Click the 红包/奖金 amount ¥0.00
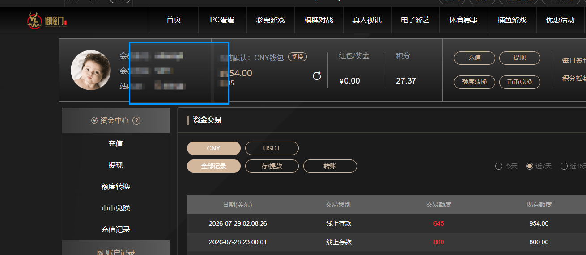The height and width of the screenshot is (255, 586). coord(350,81)
